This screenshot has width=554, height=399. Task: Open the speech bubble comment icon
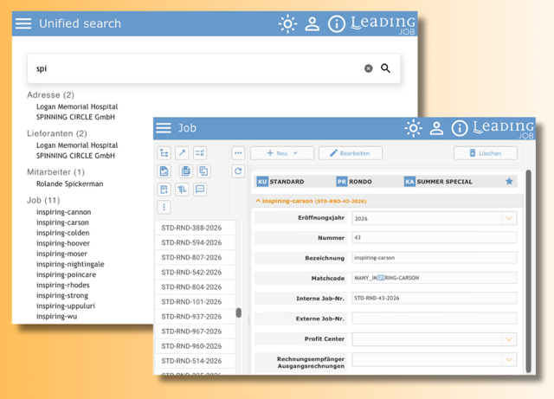coord(200,190)
